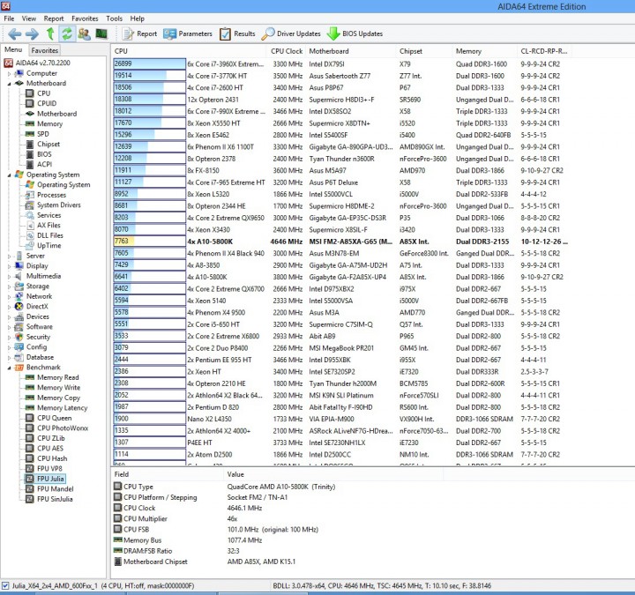Open the Results button
The height and width of the screenshot is (595, 635).
coord(237,33)
